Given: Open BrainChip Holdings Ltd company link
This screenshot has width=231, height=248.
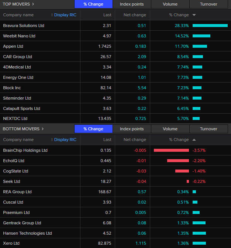Looking at the screenshot, I should pos(25,150).
